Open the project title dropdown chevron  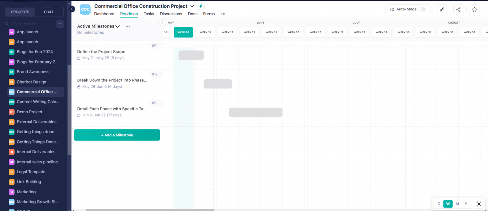pos(192,6)
